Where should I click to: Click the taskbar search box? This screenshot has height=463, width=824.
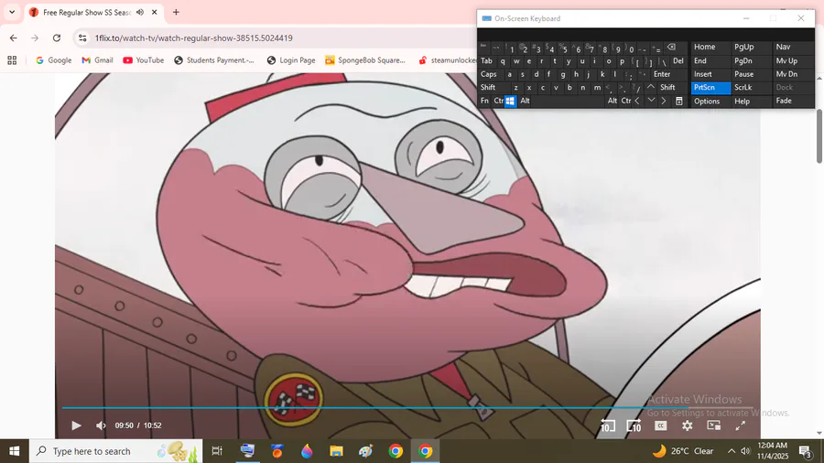point(115,451)
